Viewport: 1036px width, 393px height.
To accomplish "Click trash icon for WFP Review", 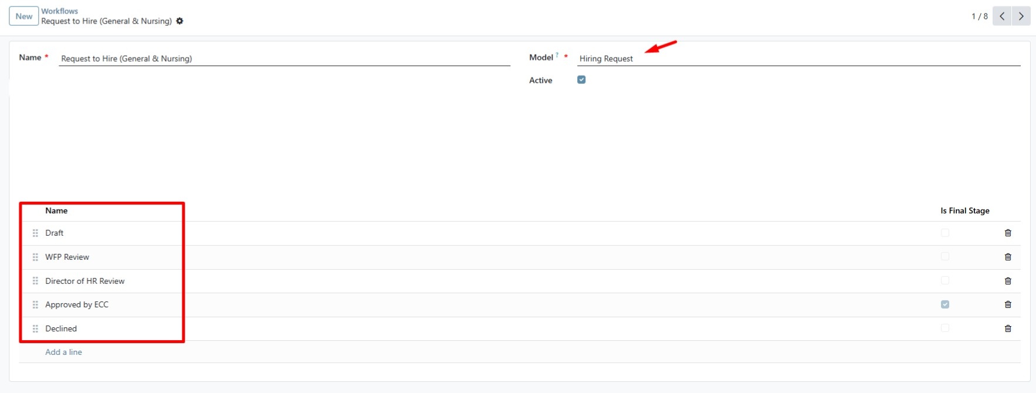I will (1007, 257).
